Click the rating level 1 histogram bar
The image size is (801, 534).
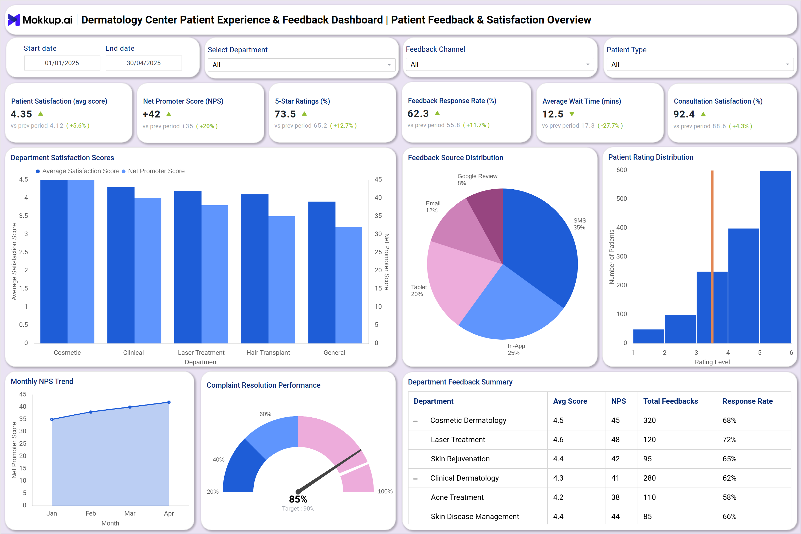[x=649, y=336]
